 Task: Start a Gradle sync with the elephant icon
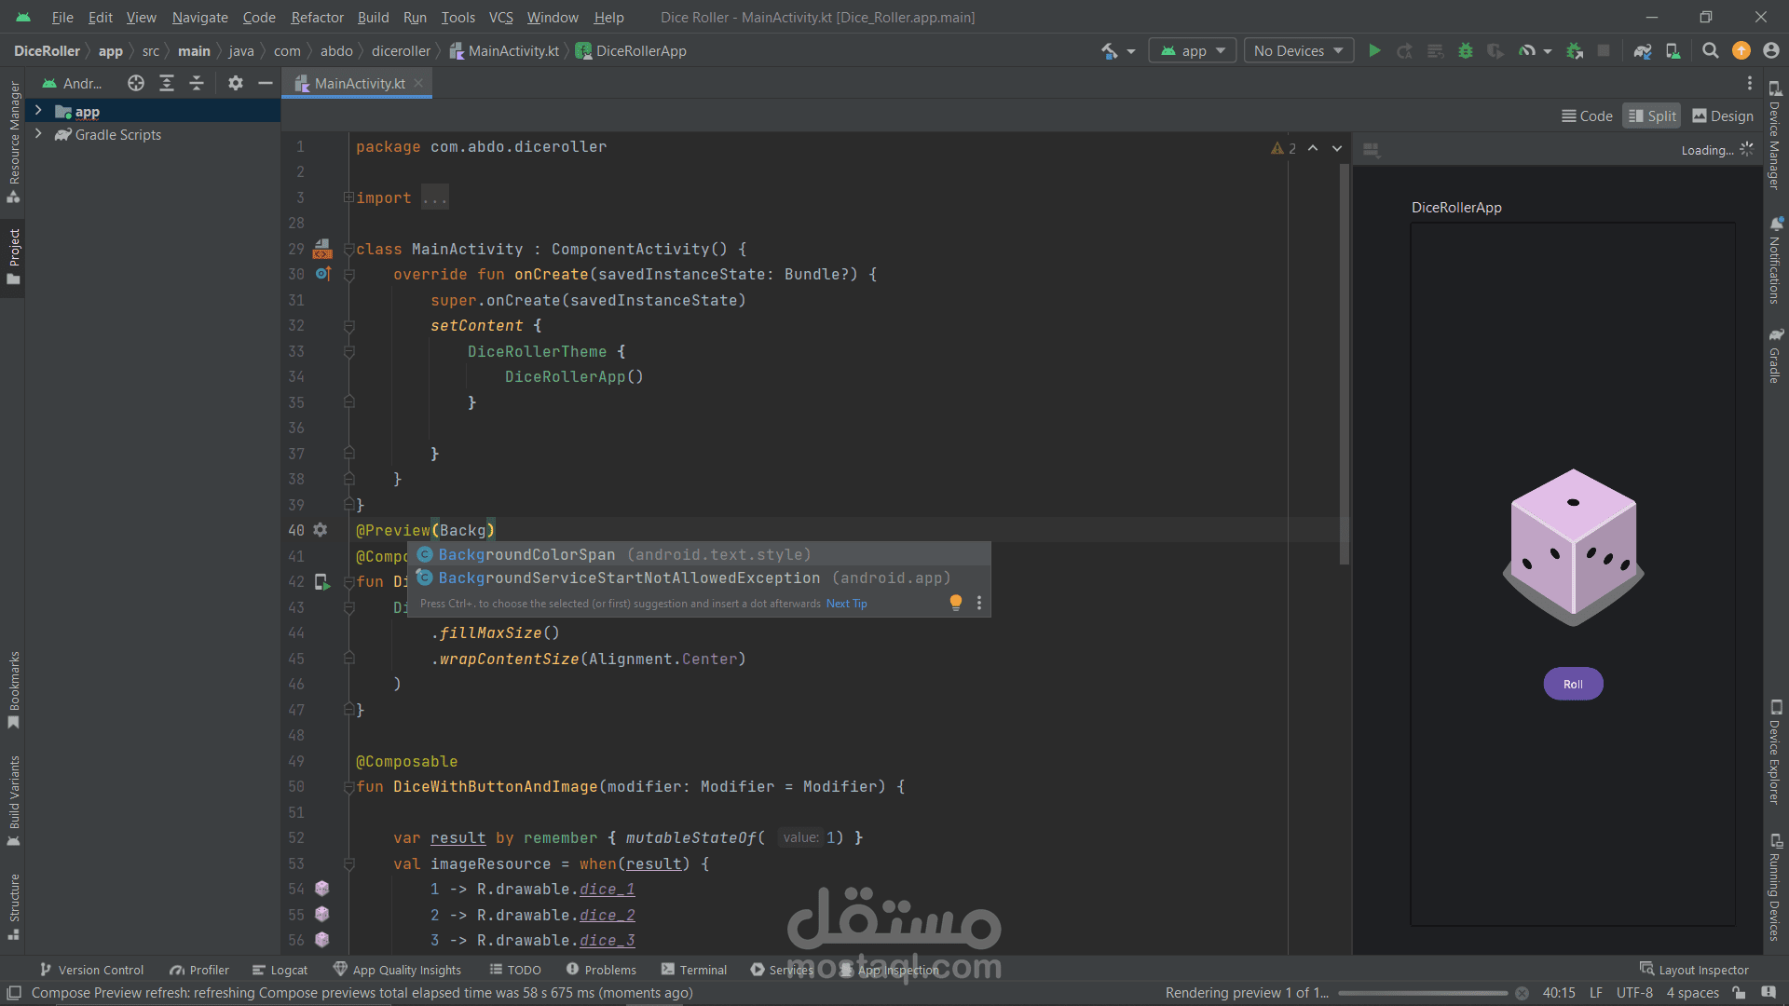[1643, 50]
